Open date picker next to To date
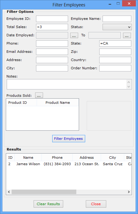Image resolution: width=138 pixels, height=214 pixels. (x=127, y=35)
